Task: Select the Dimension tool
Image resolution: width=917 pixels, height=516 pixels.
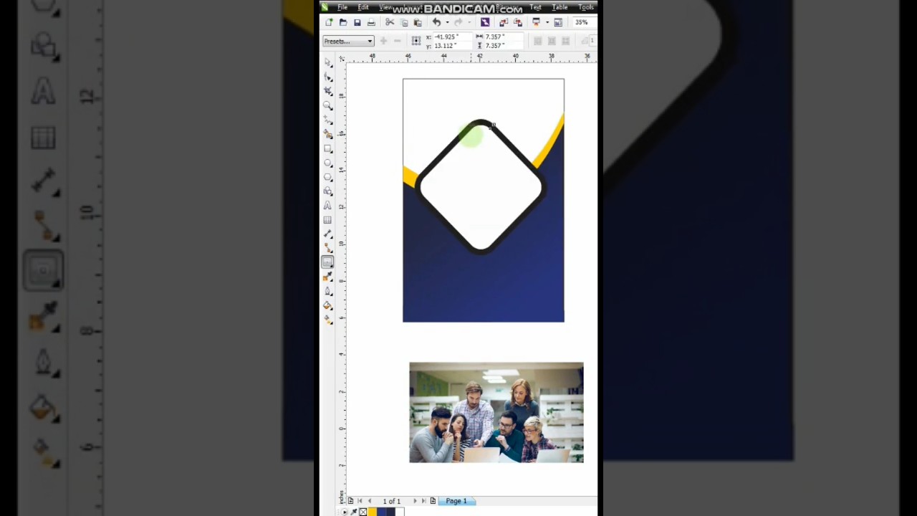Action: tap(328, 234)
